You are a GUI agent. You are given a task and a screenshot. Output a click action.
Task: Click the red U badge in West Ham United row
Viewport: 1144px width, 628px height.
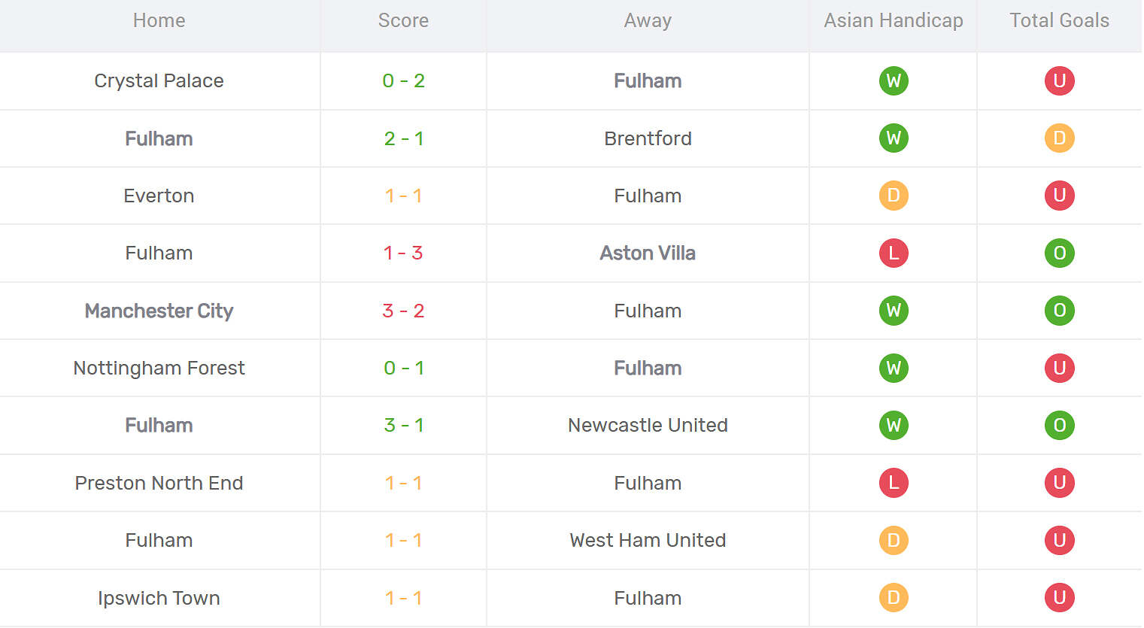(1059, 540)
